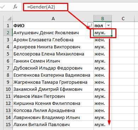Open the пол column filter dropdown
The width and height of the screenshot is (138, 130).
[x=109, y=25]
